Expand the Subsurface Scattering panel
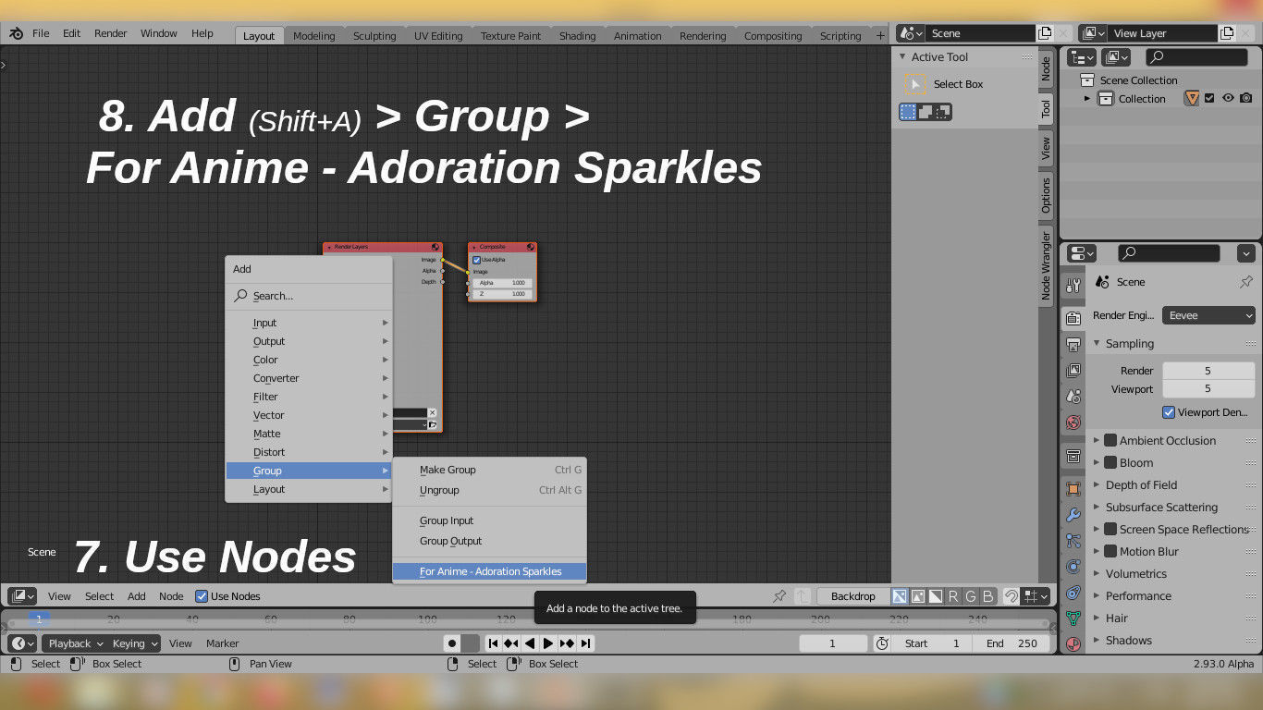The height and width of the screenshot is (710, 1263). point(1097,508)
